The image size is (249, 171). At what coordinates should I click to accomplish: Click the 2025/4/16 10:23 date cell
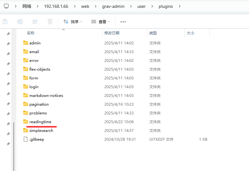119,104
